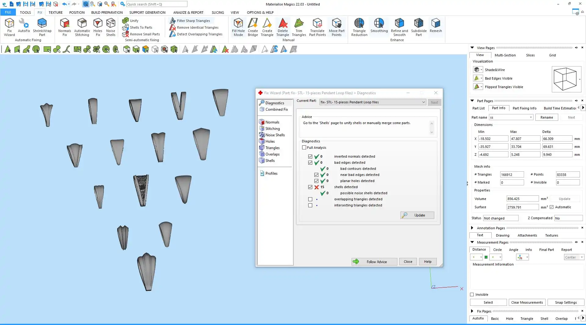Open the Build Preparation ribbon tab
586x325 pixels.
click(107, 12)
